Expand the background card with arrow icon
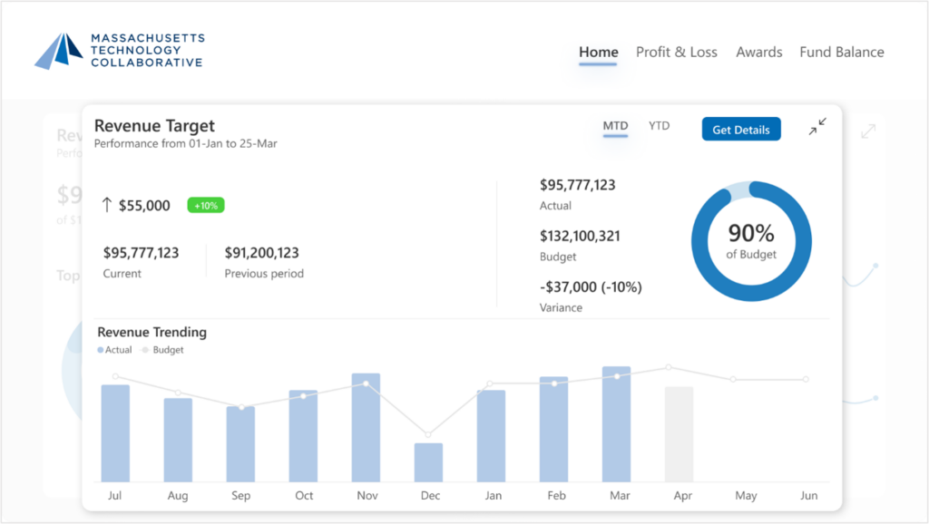The height and width of the screenshot is (524, 929). tap(868, 131)
